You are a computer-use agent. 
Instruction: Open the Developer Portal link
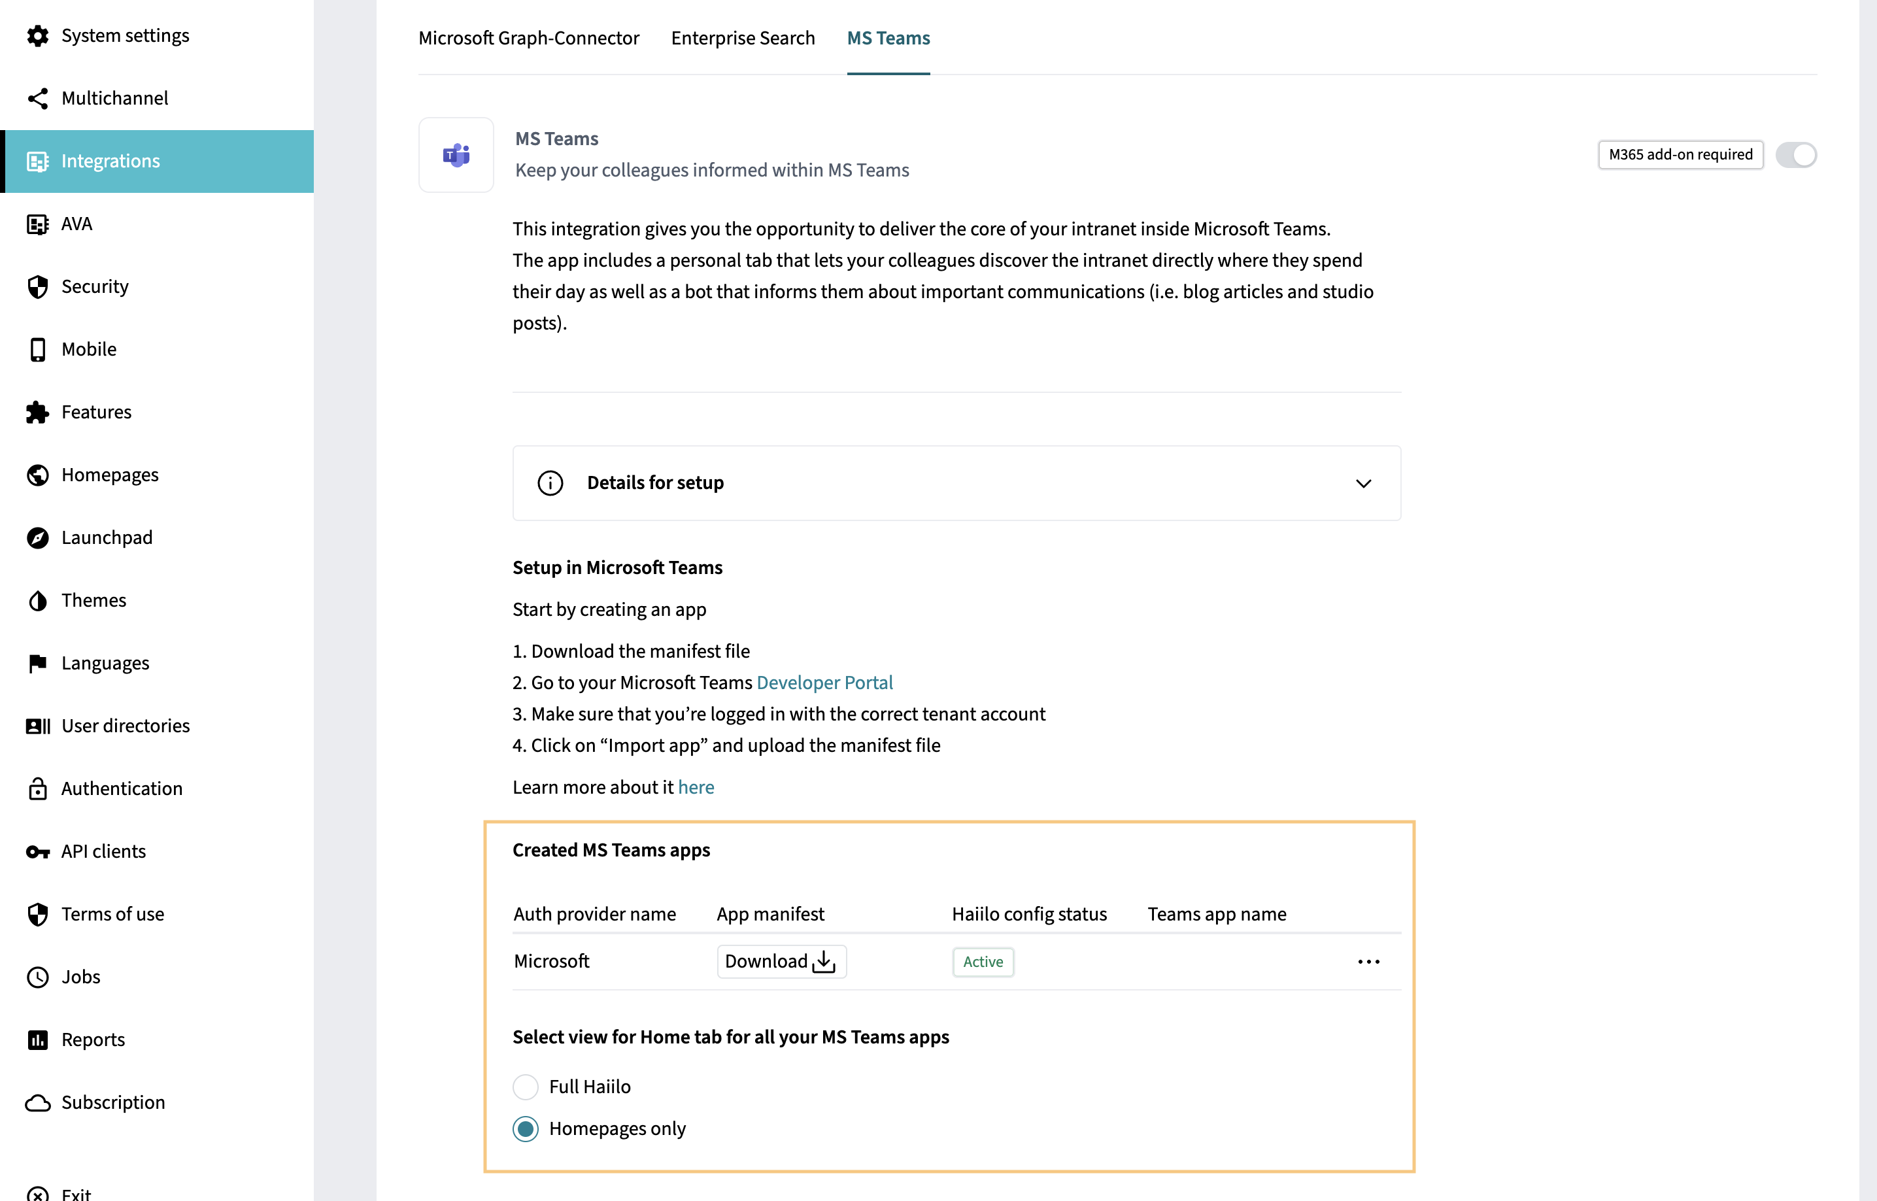[x=824, y=683]
